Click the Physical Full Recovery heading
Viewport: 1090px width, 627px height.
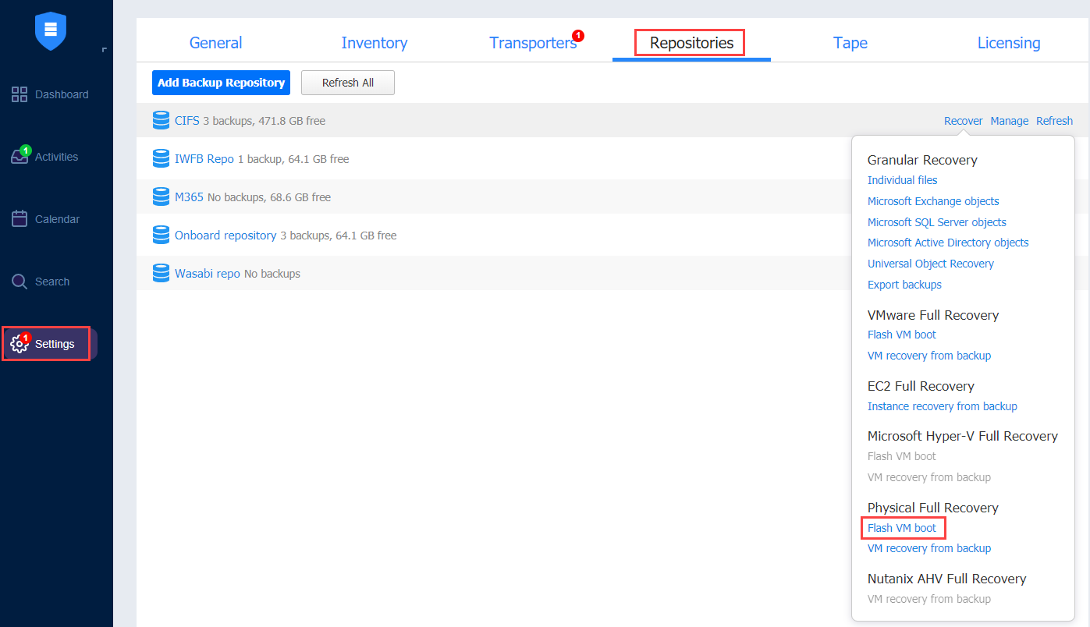point(933,508)
